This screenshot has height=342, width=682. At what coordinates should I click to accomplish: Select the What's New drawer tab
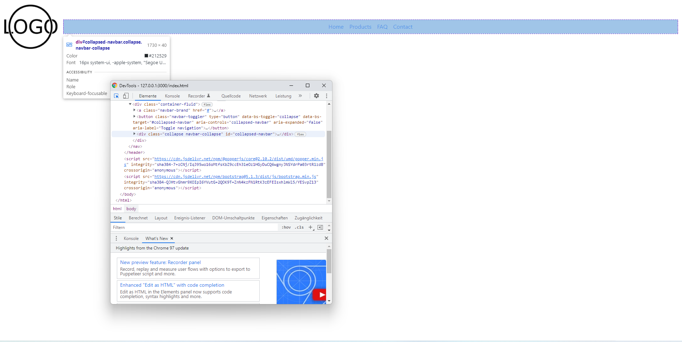157,239
